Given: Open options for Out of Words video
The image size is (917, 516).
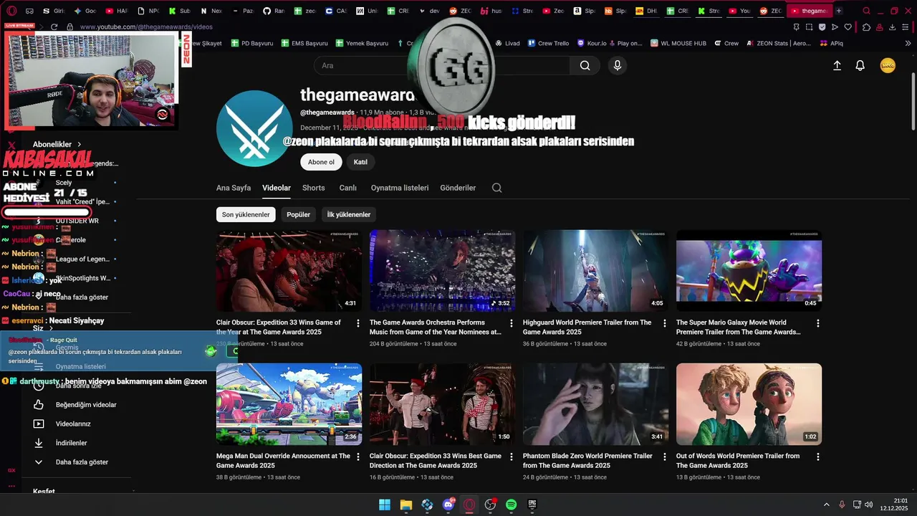Looking at the screenshot, I should tap(818, 457).
